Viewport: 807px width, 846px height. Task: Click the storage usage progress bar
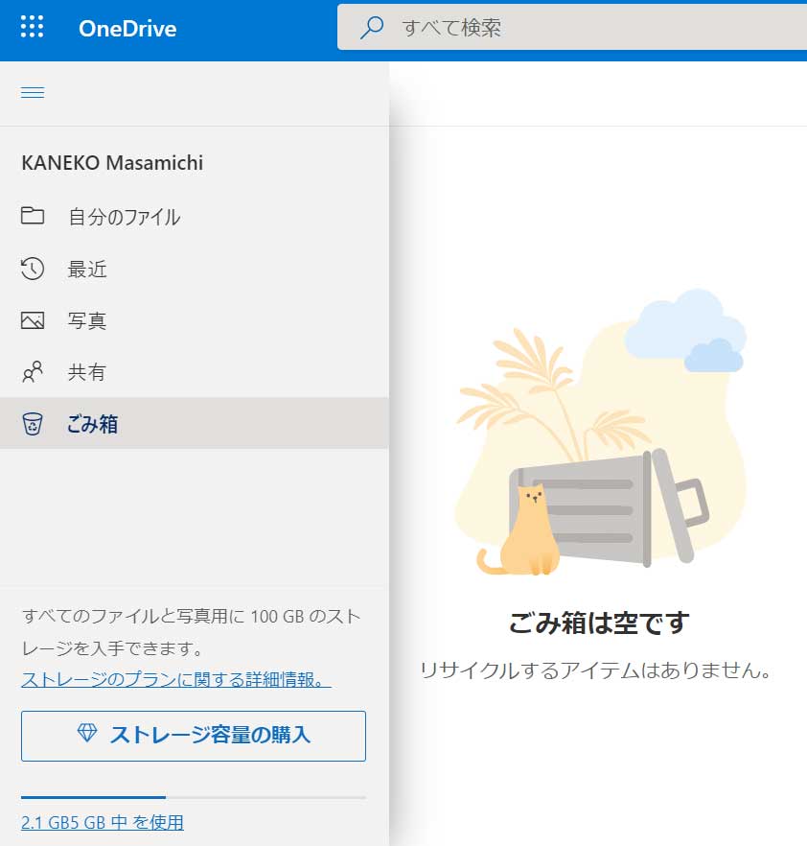pos(194,797)
